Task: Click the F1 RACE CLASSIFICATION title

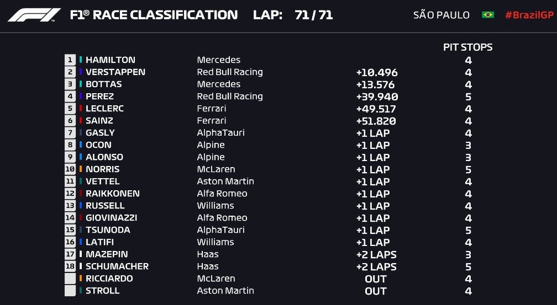Action: [154, 15]
